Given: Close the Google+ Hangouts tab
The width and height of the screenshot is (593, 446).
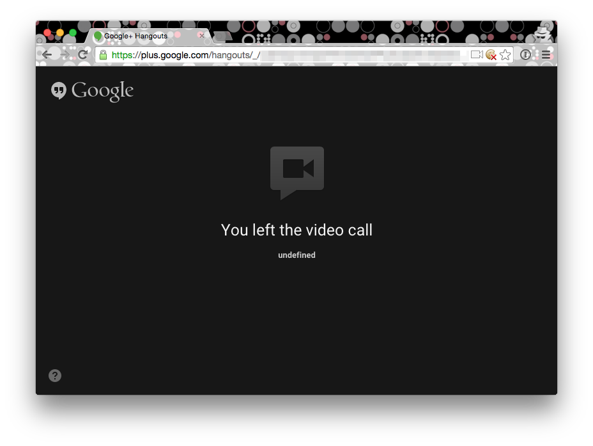Looking at the screenshot, I should (202, 36).
